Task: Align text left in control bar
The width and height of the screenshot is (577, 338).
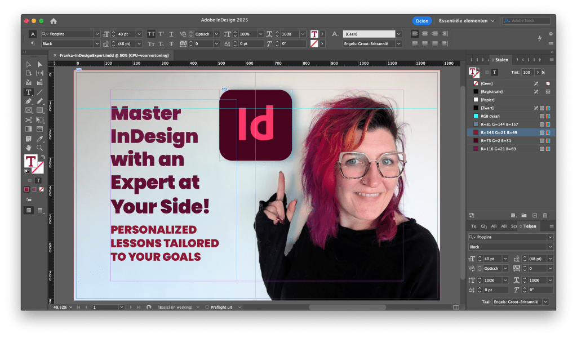Action: coord(415,34)
